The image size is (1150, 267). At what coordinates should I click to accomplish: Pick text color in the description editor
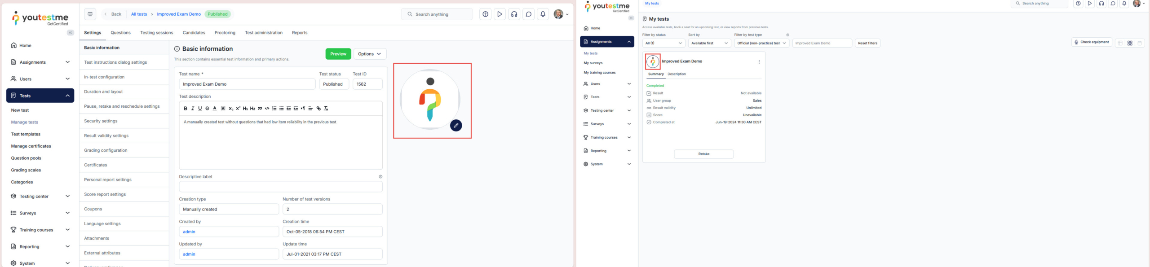215,109
